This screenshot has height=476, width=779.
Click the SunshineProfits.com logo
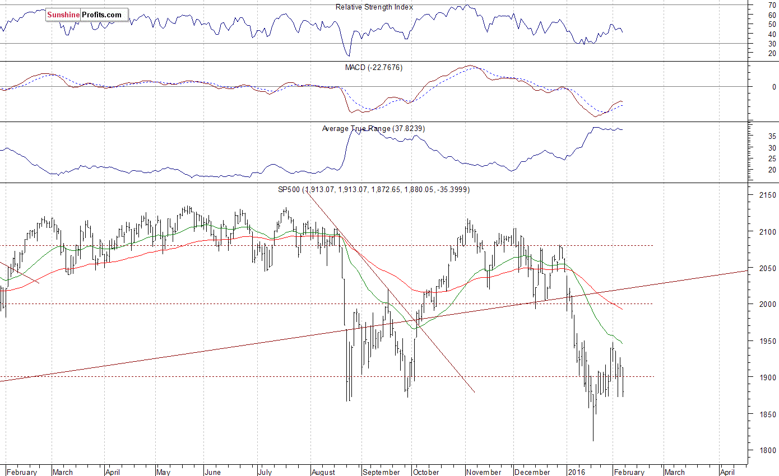coord(87,15)
